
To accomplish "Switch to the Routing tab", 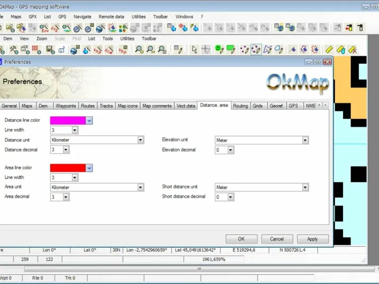I will coord(241,106).
